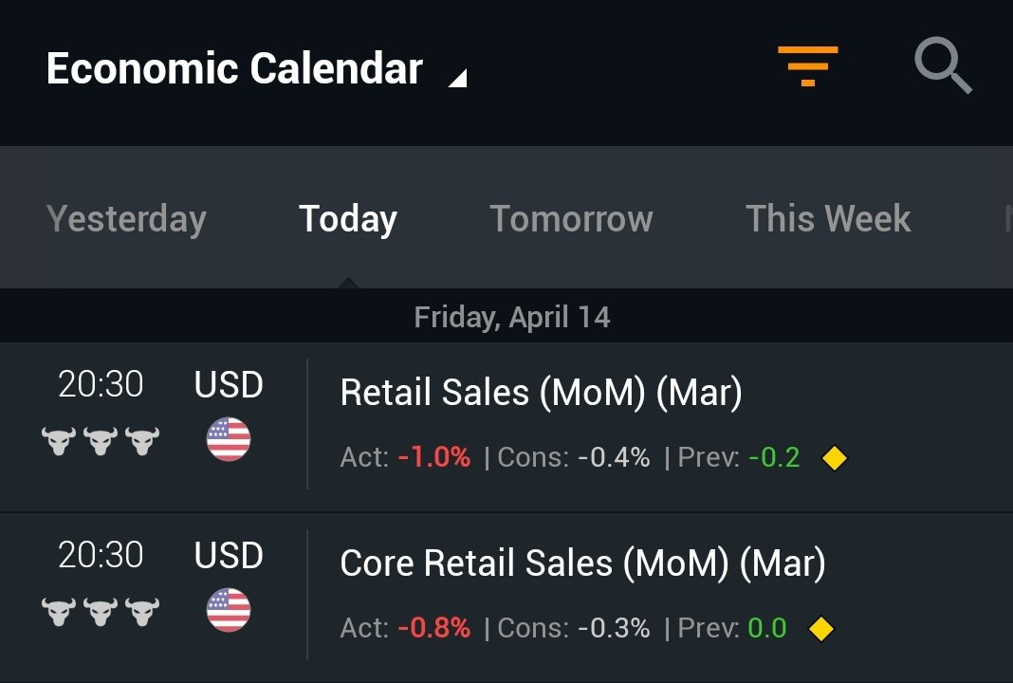
Task: Expand the Economic Calendar dropdown arrow
Action: pos(457,78)
